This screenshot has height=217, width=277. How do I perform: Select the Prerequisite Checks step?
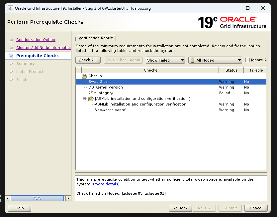click(x=38, y=56)
